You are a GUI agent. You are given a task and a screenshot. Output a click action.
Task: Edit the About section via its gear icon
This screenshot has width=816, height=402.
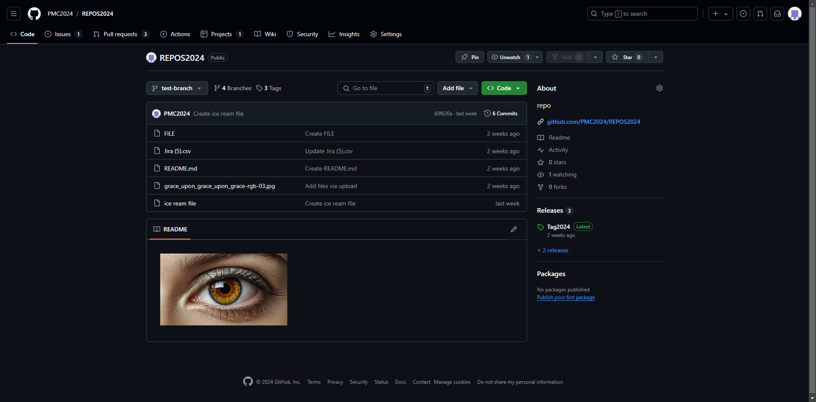(659, 88)
